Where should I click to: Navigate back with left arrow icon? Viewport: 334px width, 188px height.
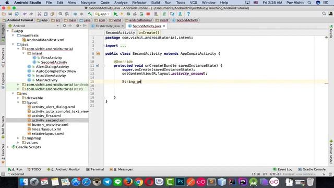[x=75, y=14]
